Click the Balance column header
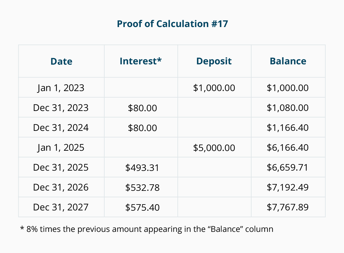The width and height of the screenshot is (344, 253). [x=288, y=61]
